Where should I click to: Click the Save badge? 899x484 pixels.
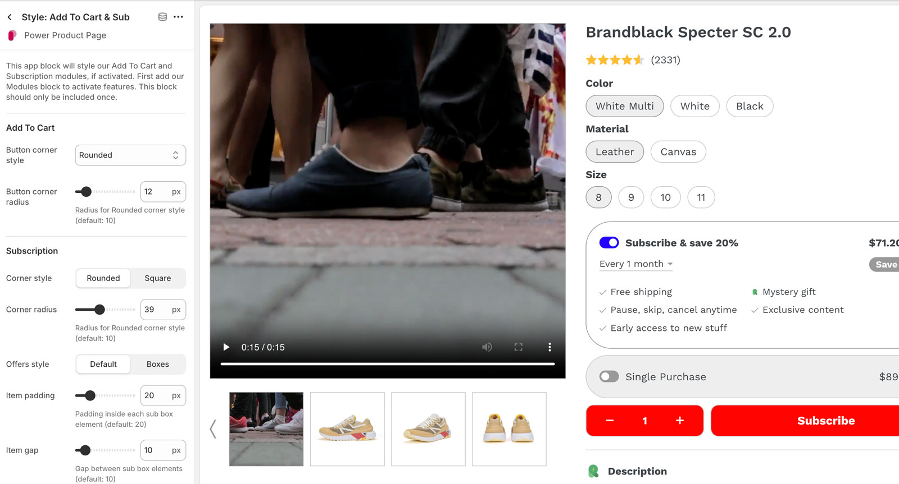[884, 265]
